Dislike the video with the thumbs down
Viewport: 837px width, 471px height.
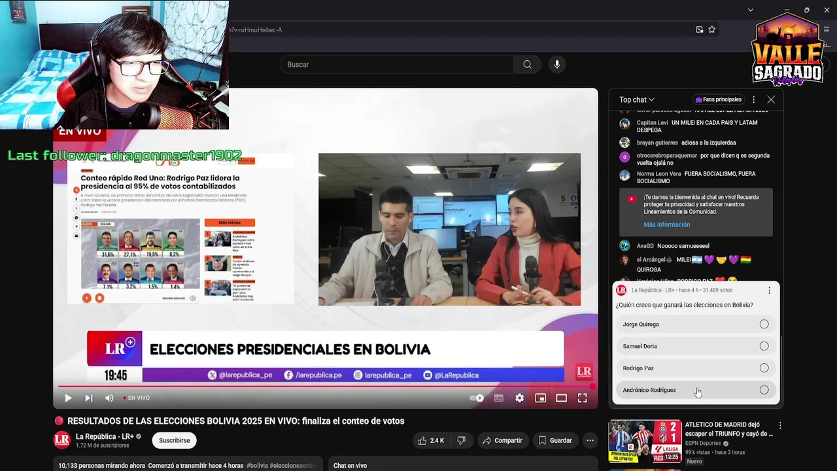point(461,440)
